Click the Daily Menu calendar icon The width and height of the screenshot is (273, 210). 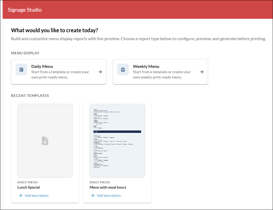tap(21, 69)
